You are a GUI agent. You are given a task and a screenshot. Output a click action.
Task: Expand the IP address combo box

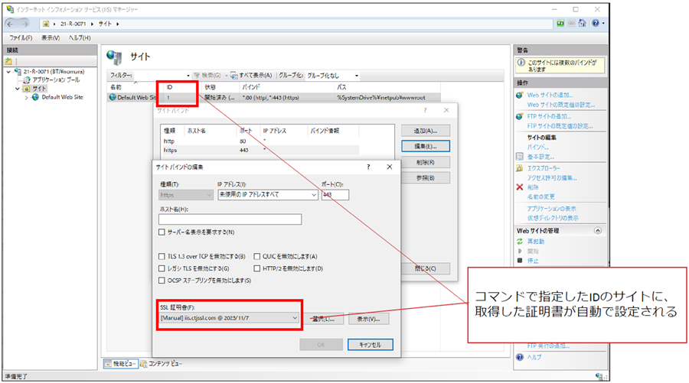pos(313,195)
